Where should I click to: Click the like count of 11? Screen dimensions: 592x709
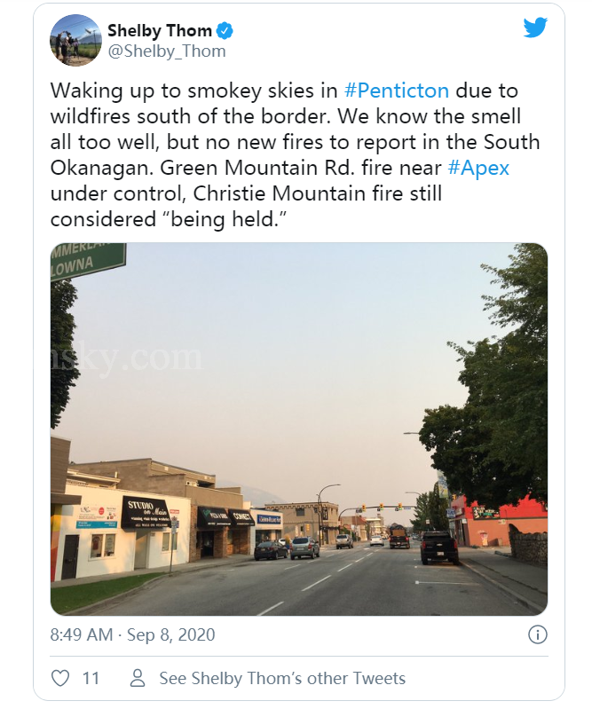(x=91, y=679)
